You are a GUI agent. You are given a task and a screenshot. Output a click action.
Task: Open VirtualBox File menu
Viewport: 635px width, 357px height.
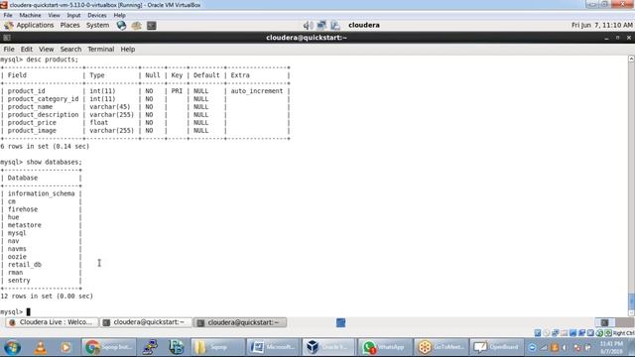[8, 15]
